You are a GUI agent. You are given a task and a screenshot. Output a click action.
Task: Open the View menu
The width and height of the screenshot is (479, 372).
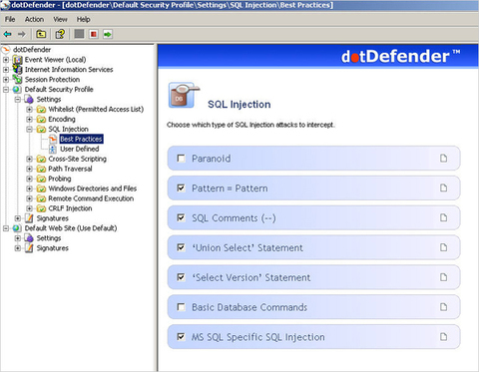pyautogui.click(x=60, y=19)
